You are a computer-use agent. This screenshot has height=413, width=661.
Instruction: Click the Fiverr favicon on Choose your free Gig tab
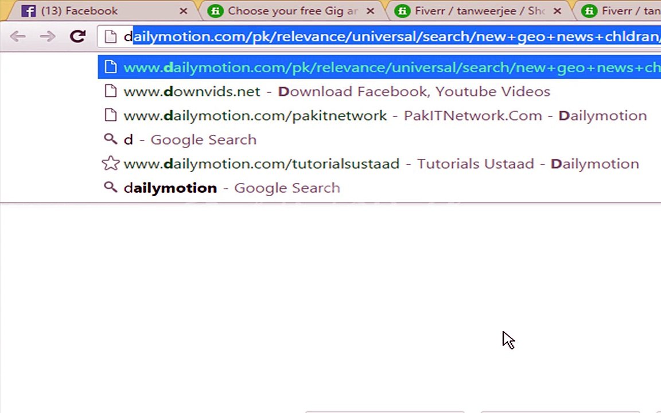pyautogui.click(x=215, y=11)
